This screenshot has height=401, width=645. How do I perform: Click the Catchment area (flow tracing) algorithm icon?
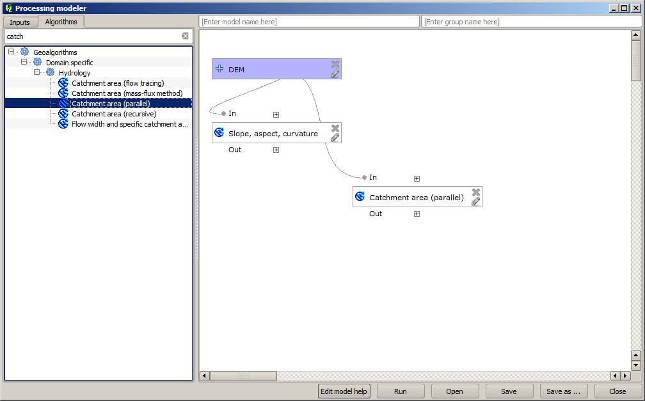(63, 83)
